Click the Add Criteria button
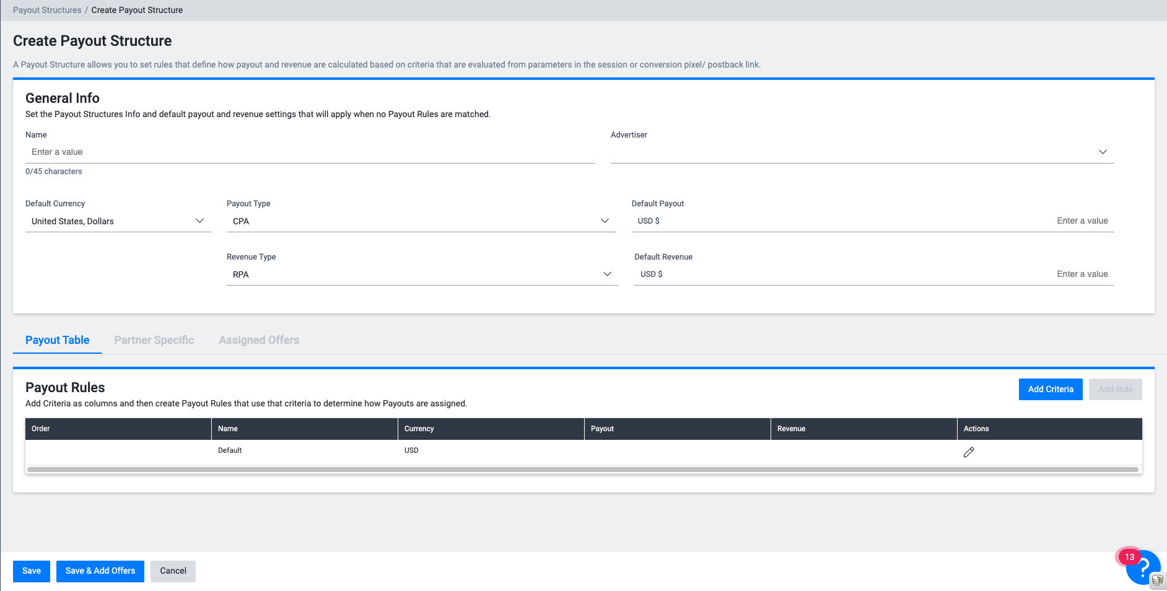The height and width of the screenshot is (591, 1167). pos(1050,389)
